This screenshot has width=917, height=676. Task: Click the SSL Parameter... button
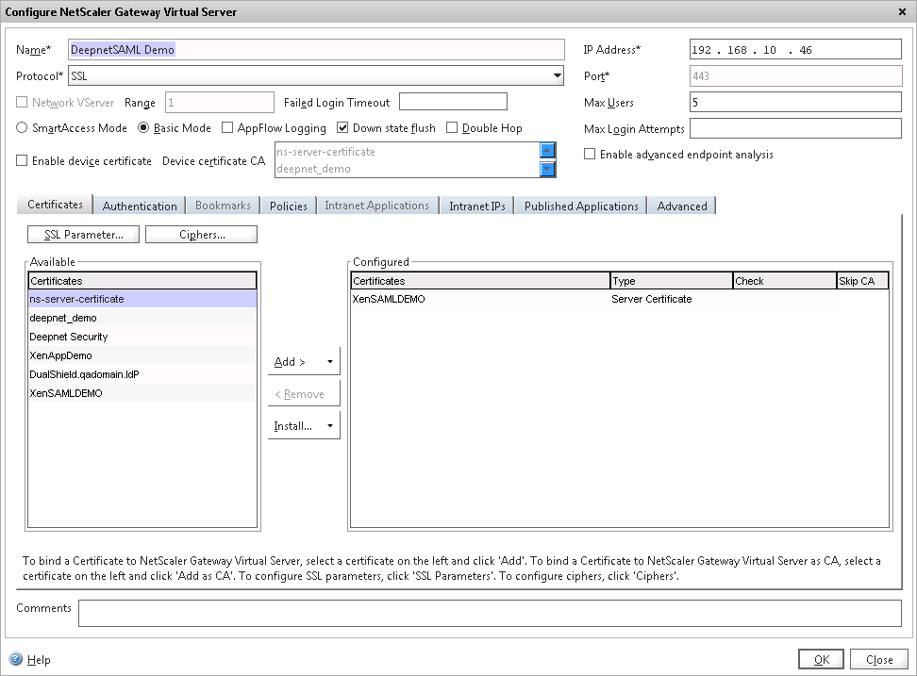(84, 235)
